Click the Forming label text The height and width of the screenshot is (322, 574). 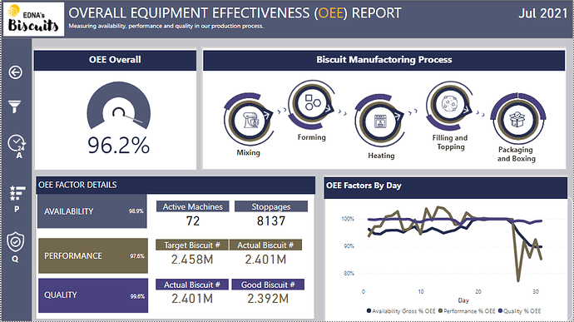(311, 137)
